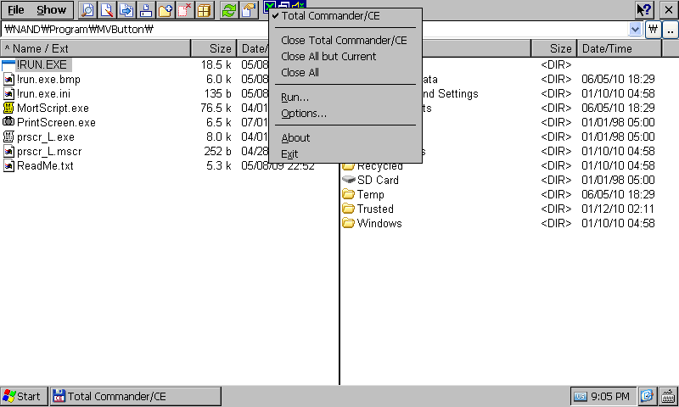Click the SD Card drive icon
The image size is (679, 407).
coord(348,180)
